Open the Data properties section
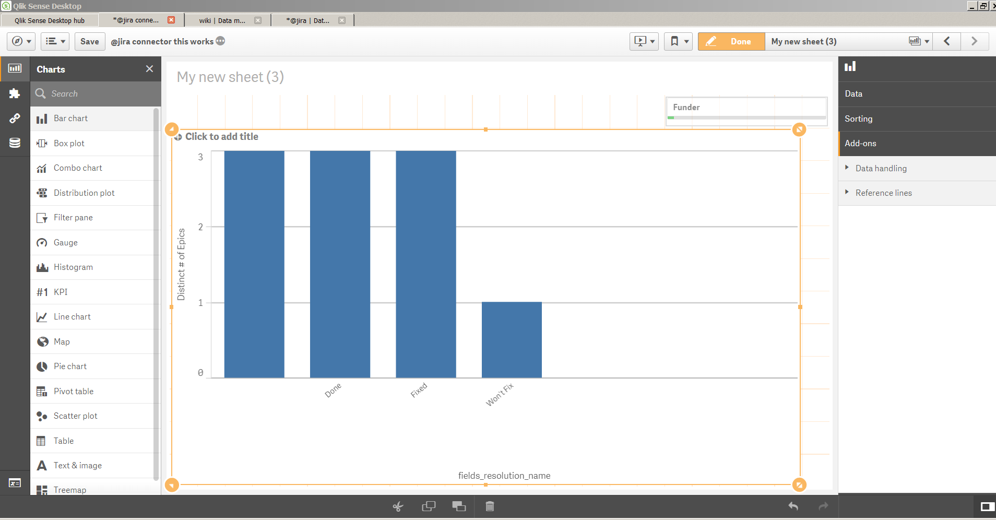 (x=917, y=94)
